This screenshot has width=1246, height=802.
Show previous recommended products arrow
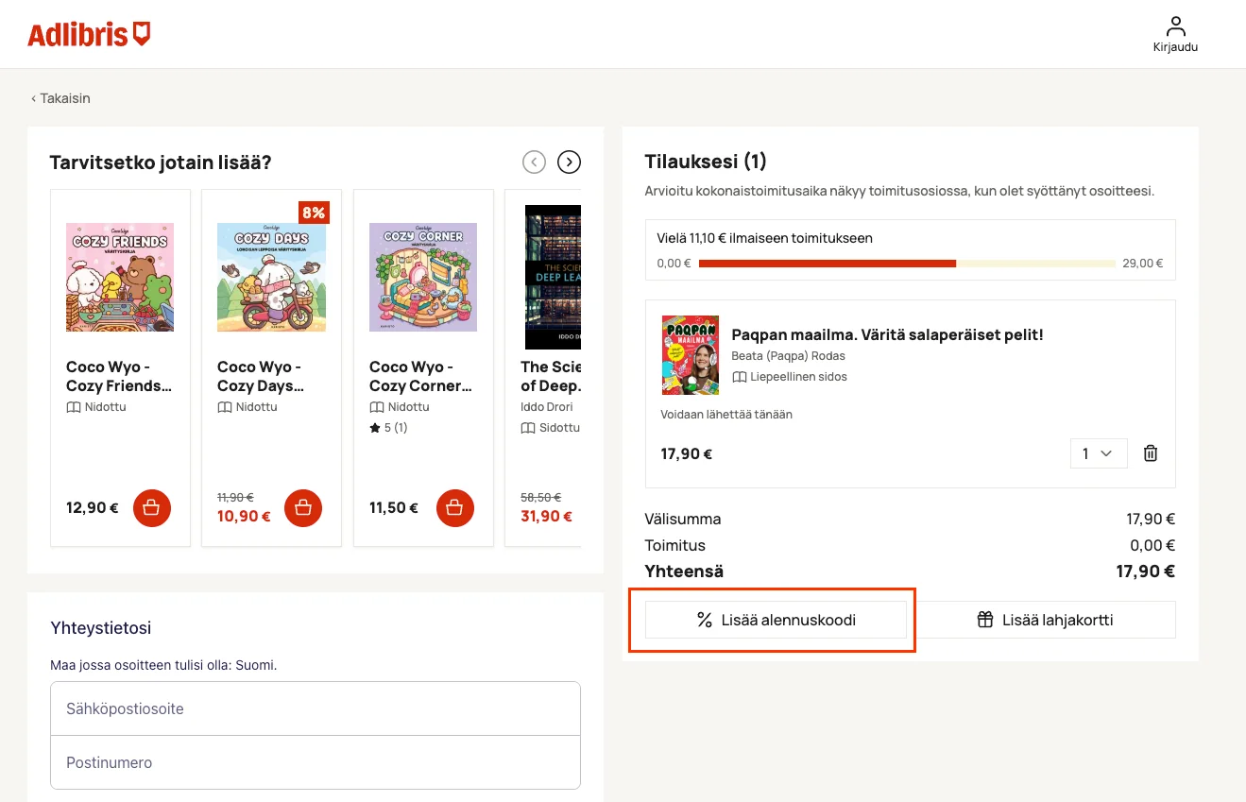click(535, 162)
